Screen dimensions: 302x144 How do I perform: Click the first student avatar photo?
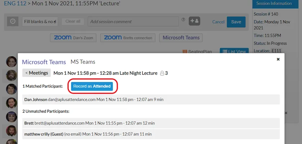click(12, 62)
